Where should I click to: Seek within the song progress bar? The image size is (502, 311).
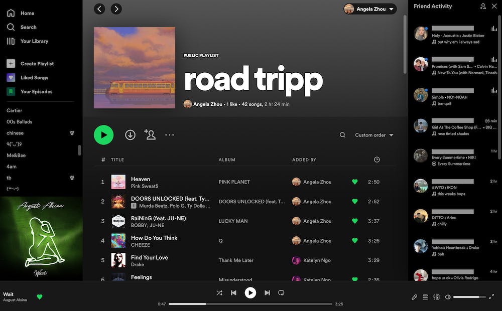[x=250, y=304]
